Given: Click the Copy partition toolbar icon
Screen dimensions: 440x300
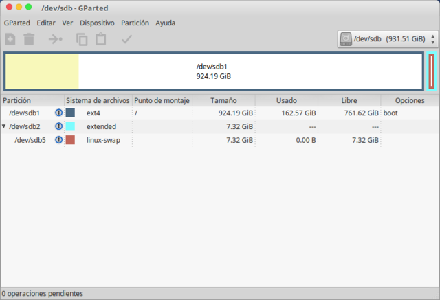Looking at the screenshot, I should tap(82, 39).
